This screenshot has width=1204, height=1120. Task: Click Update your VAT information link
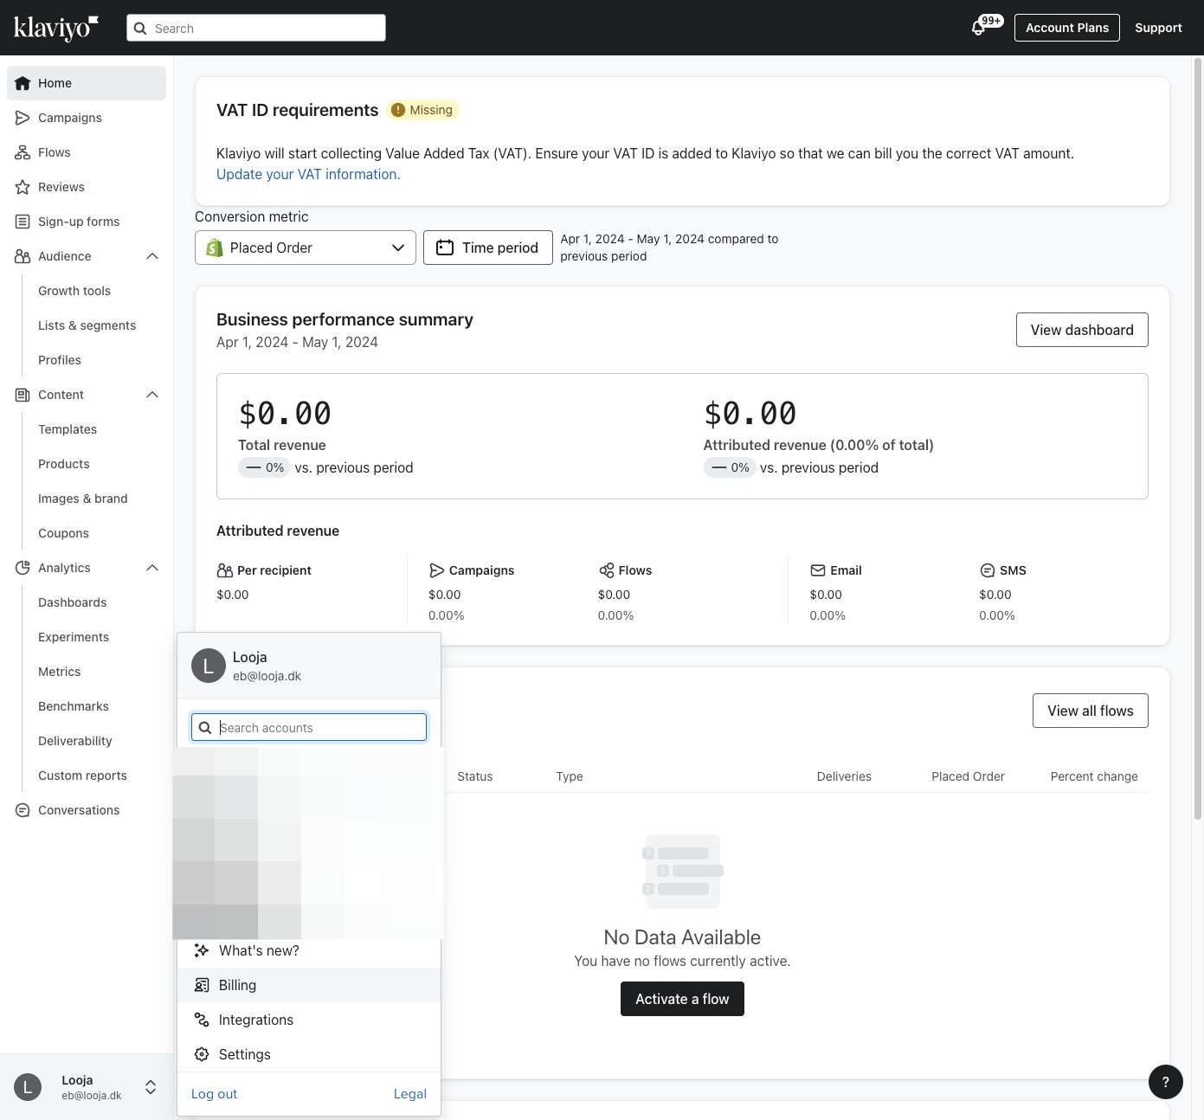click(x=308, y=174)
